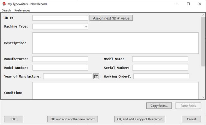Click the My Typewriters app icon in title bar
The width and height of the screenshot is (206, 125).
tap(4, 4)
